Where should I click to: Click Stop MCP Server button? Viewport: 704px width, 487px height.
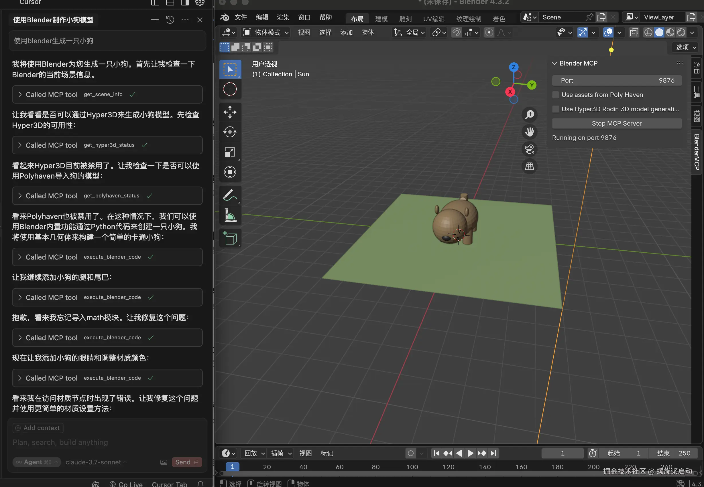click(616, 124)
